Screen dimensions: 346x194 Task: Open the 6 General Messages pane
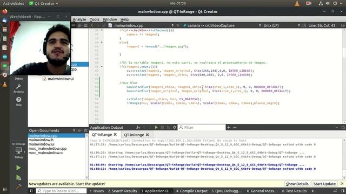pyautogui.click(x=262, y=191)
